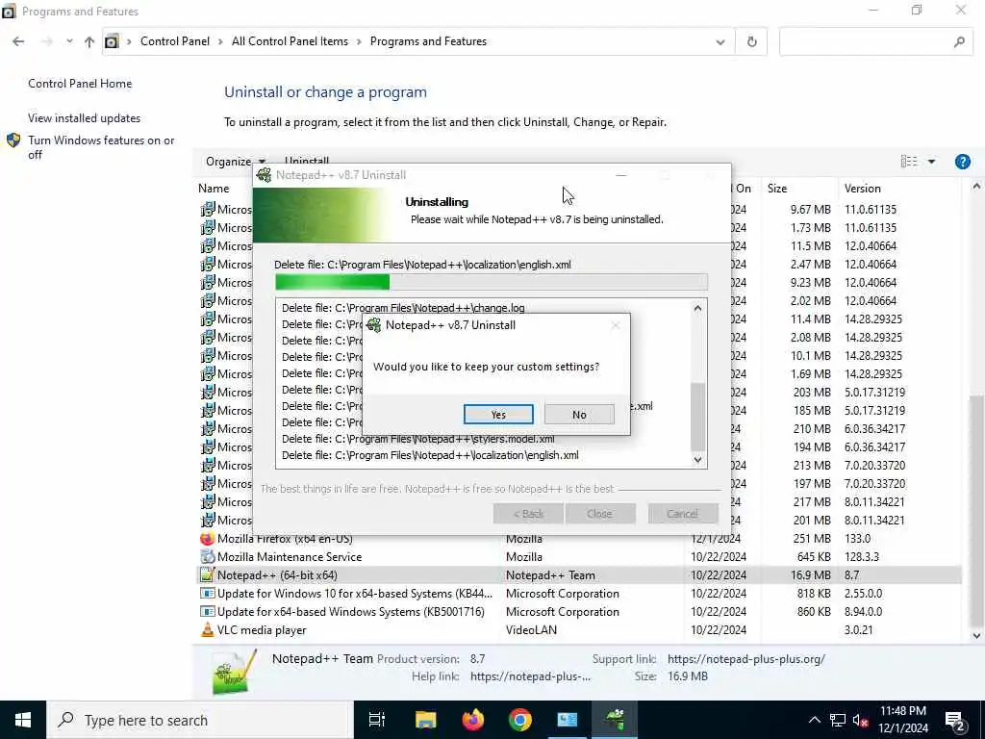Screen dimensions: 985x739
Task: Click No in the custom settings prompt
Action: [x=579, y=414]
